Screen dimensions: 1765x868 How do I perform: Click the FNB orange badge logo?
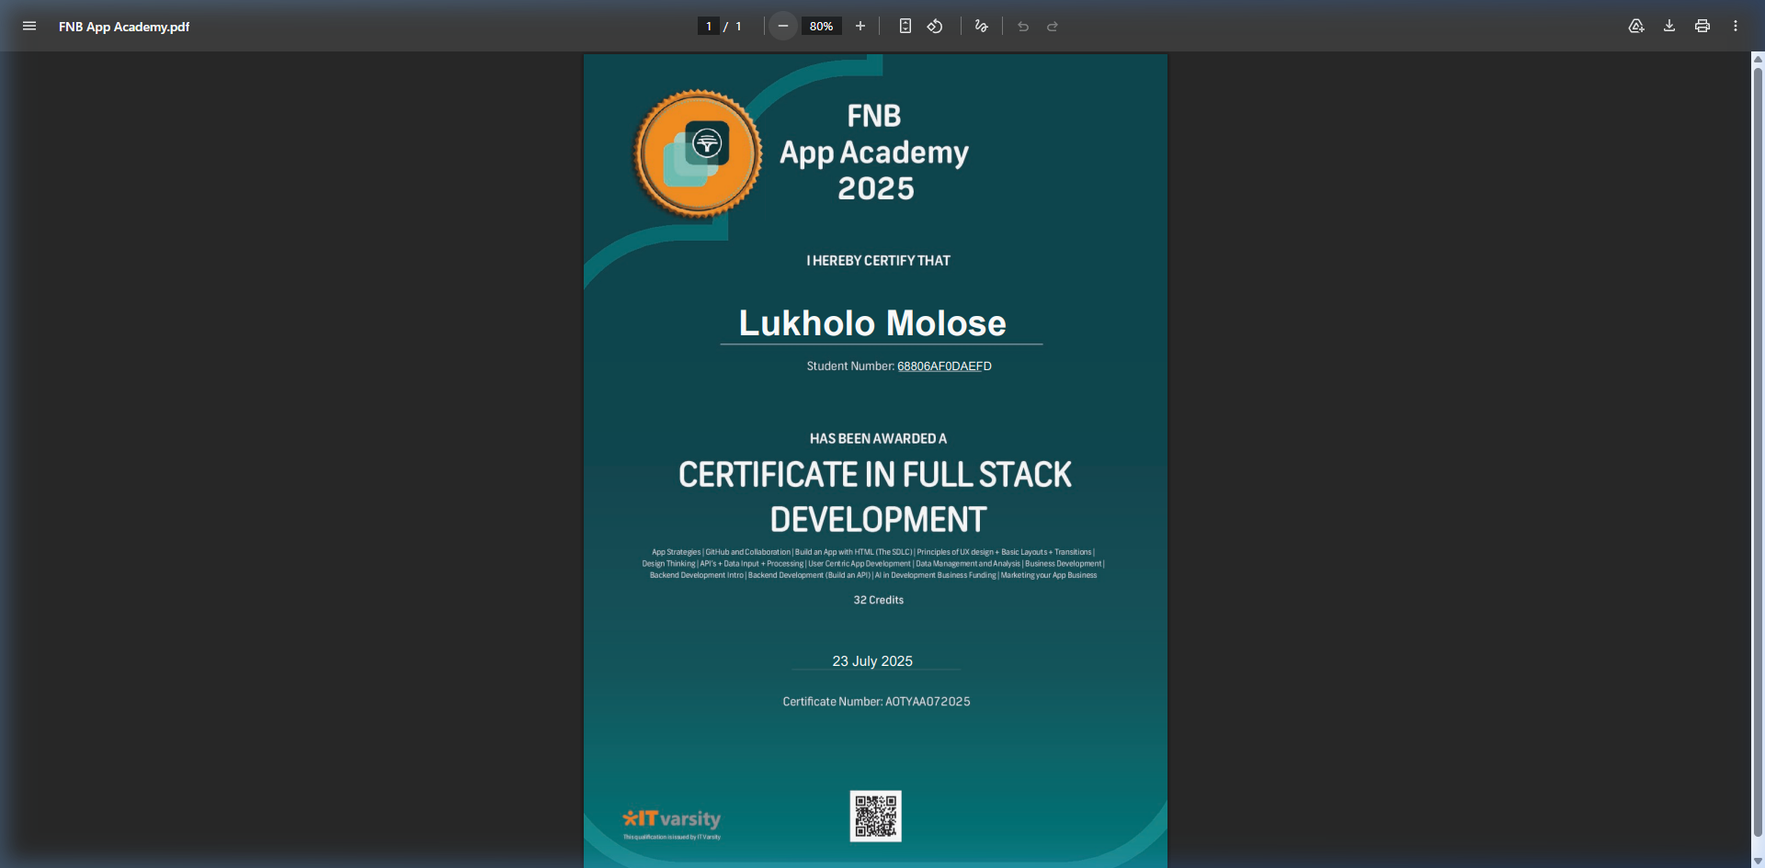pos(698,153)
